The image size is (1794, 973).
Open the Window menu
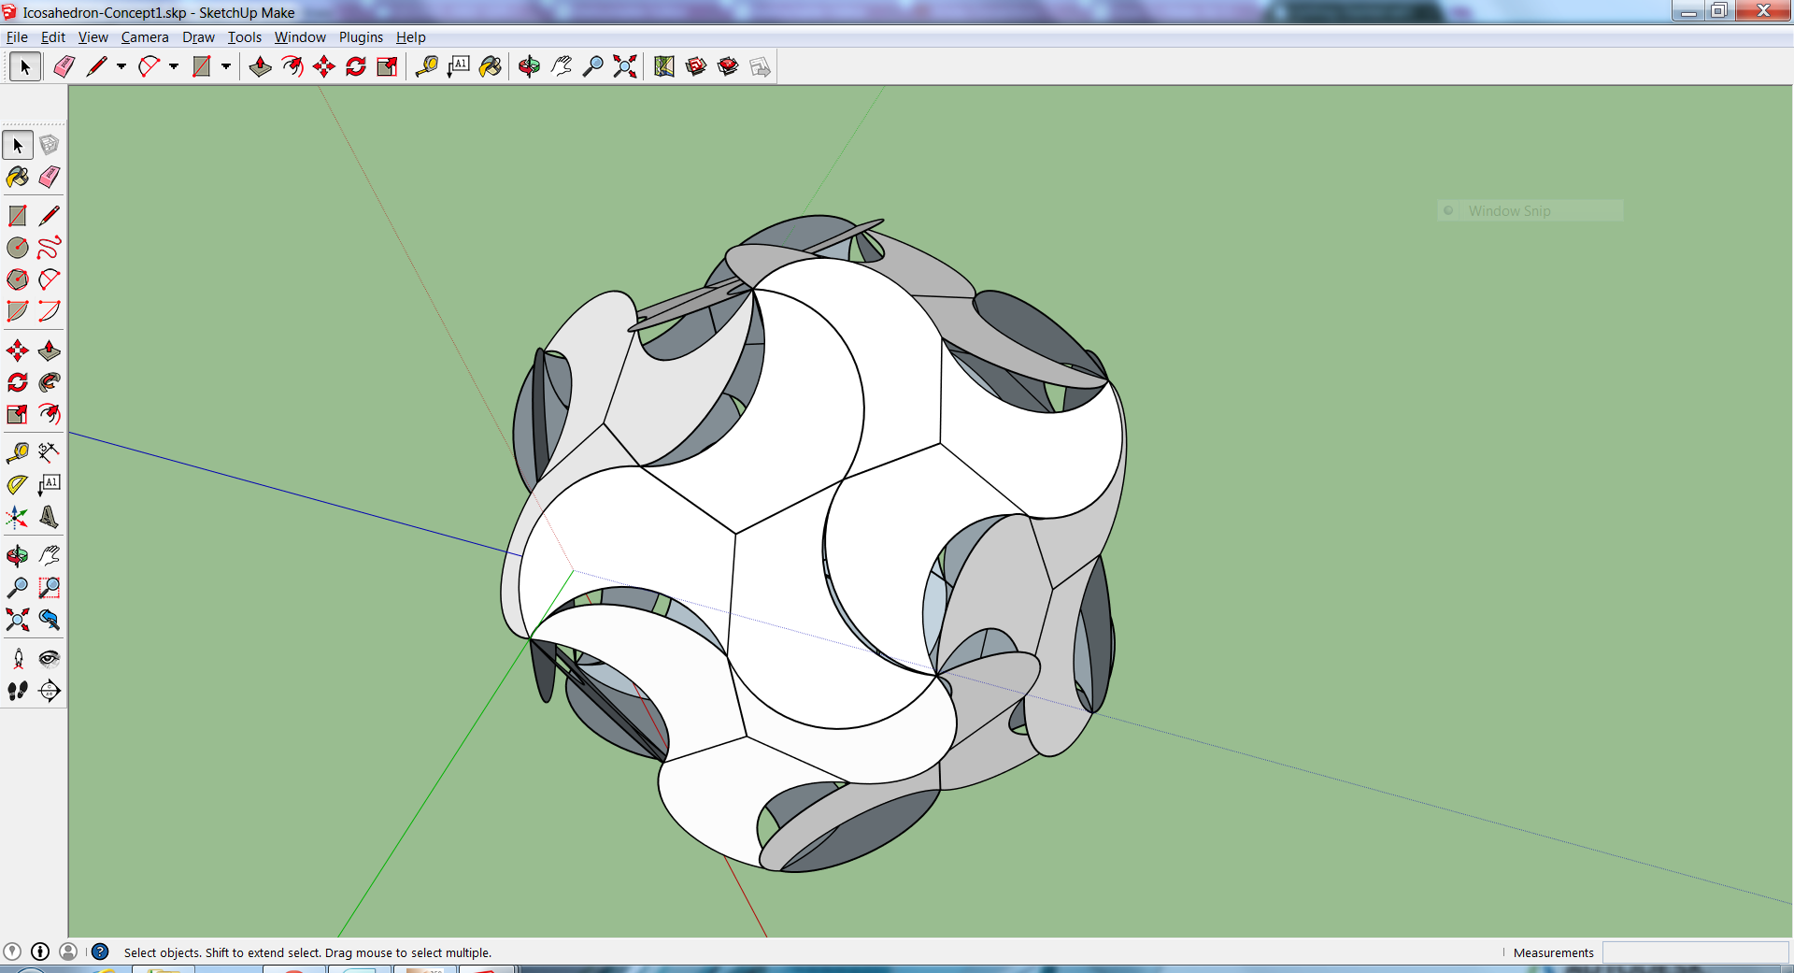[x=300, y=37]
